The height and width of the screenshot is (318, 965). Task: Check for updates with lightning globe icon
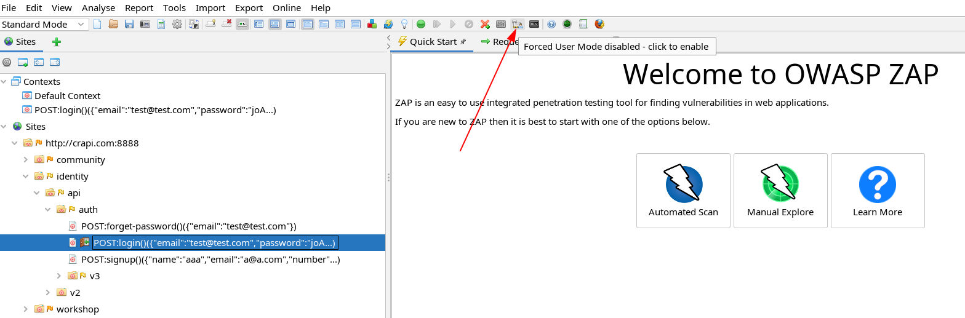click(388, 24)
